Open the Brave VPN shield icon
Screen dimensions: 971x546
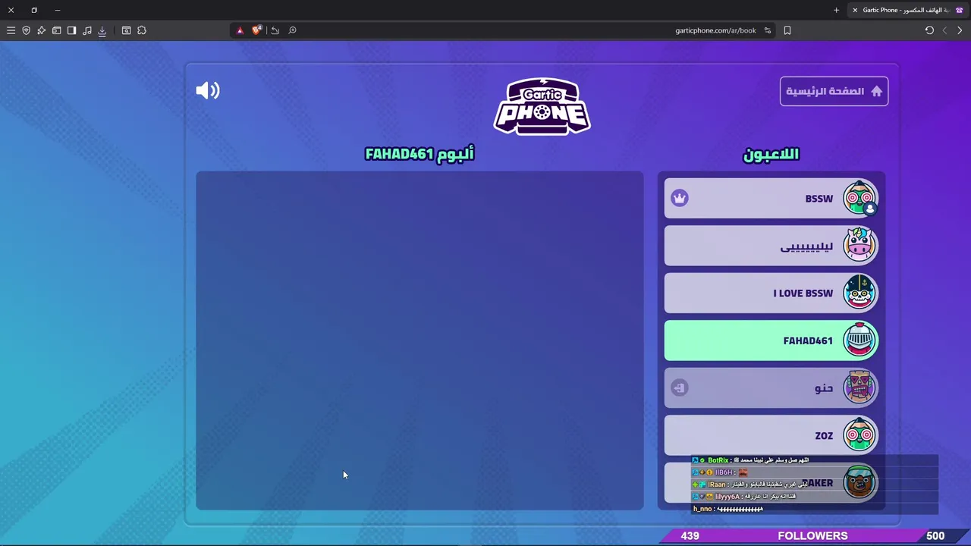[x=26, y=30]
